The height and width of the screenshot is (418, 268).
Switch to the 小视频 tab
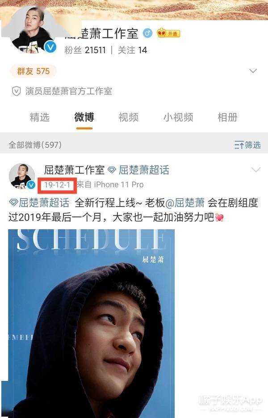click(178, 117)
